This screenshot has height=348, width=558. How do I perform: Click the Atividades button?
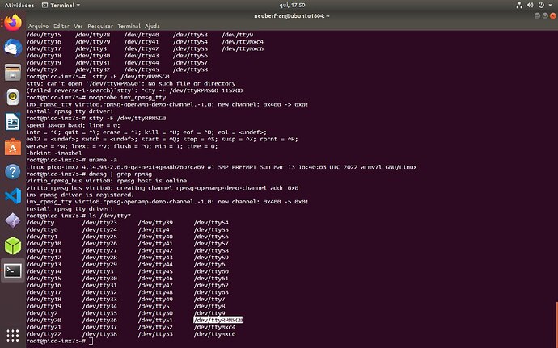click(19, 5)
